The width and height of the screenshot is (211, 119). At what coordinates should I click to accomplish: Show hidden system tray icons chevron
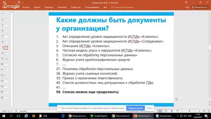178,116
